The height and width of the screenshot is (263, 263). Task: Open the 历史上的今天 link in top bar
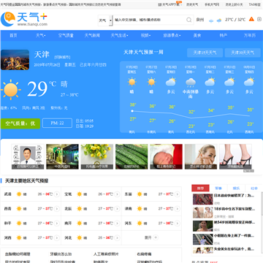tap(234, 4)
